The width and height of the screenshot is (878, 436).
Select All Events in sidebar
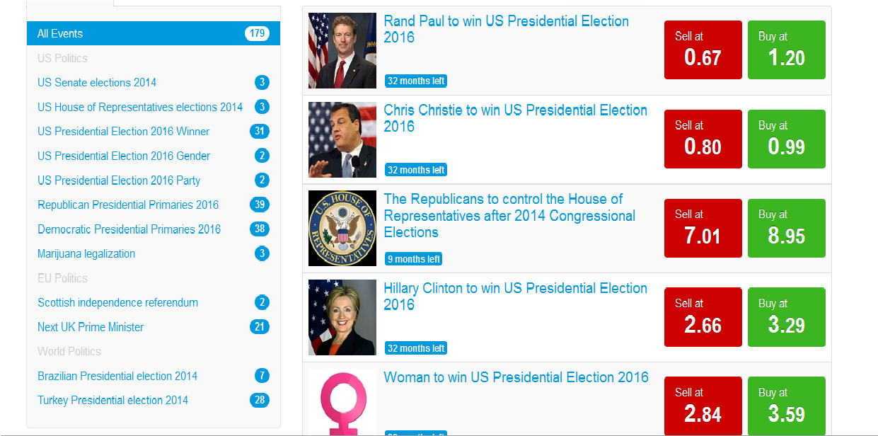(60, 34)
